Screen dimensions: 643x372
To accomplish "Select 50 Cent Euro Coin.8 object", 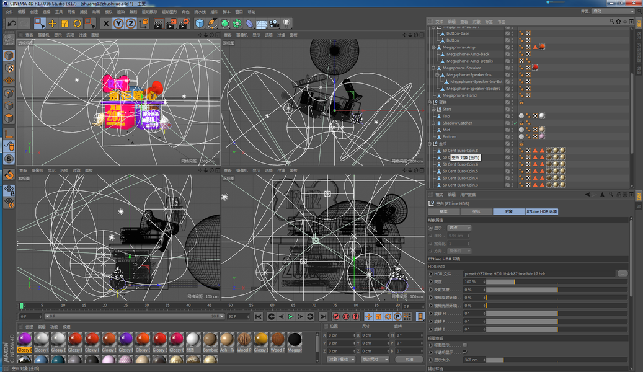I will (x=460, y=151).
